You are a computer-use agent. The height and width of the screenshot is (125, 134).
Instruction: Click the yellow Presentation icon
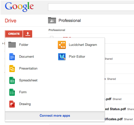click(12, 69)
